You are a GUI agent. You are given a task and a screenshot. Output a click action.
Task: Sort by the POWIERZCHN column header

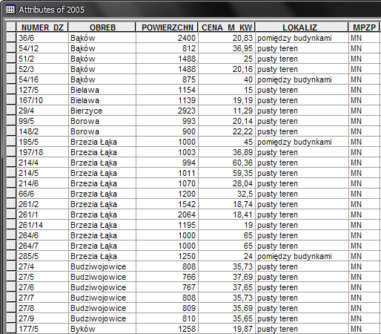pyautogui.click(x=167, y=27)
